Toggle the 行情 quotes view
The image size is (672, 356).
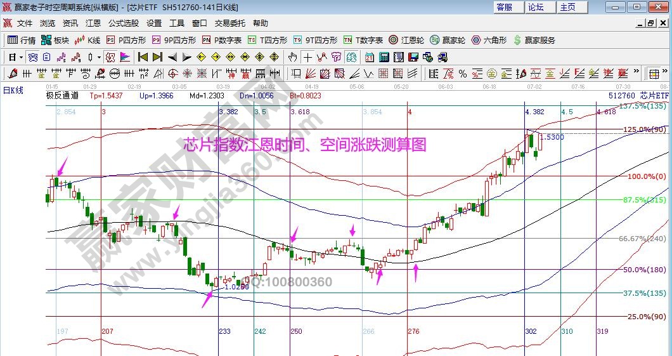pyautogui.click(x=22, y=40)
